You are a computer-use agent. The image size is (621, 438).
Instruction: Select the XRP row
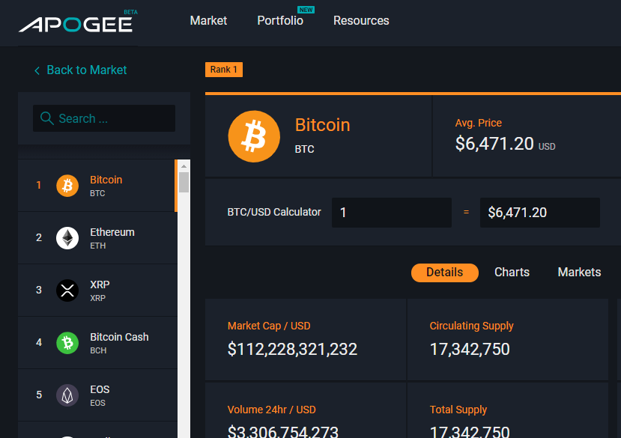97,291
